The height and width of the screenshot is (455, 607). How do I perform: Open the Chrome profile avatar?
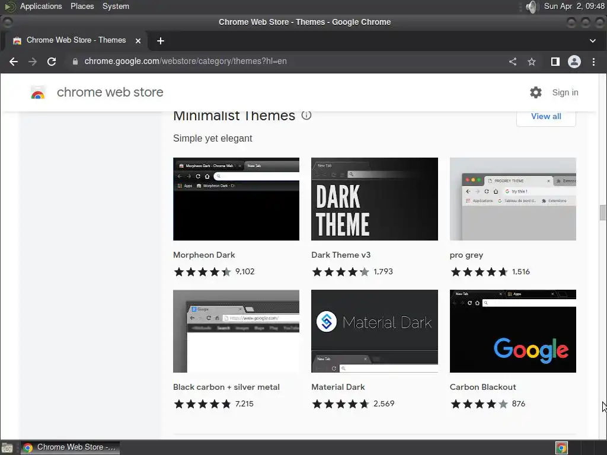[x=574, y=62]
